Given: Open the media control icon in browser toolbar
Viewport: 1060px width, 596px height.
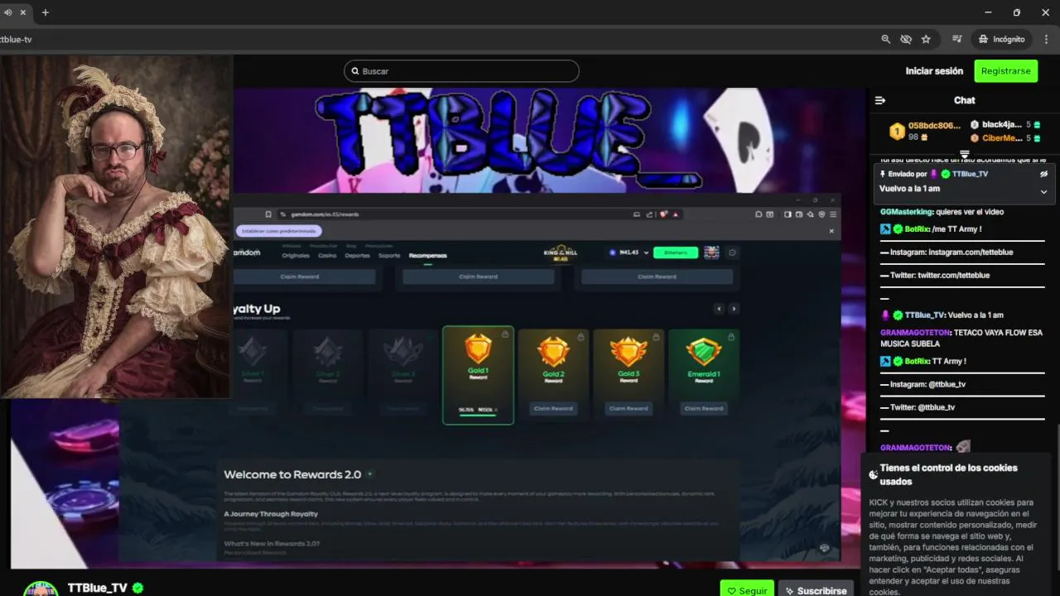Looking at the screenshot, I should [957, 39].
